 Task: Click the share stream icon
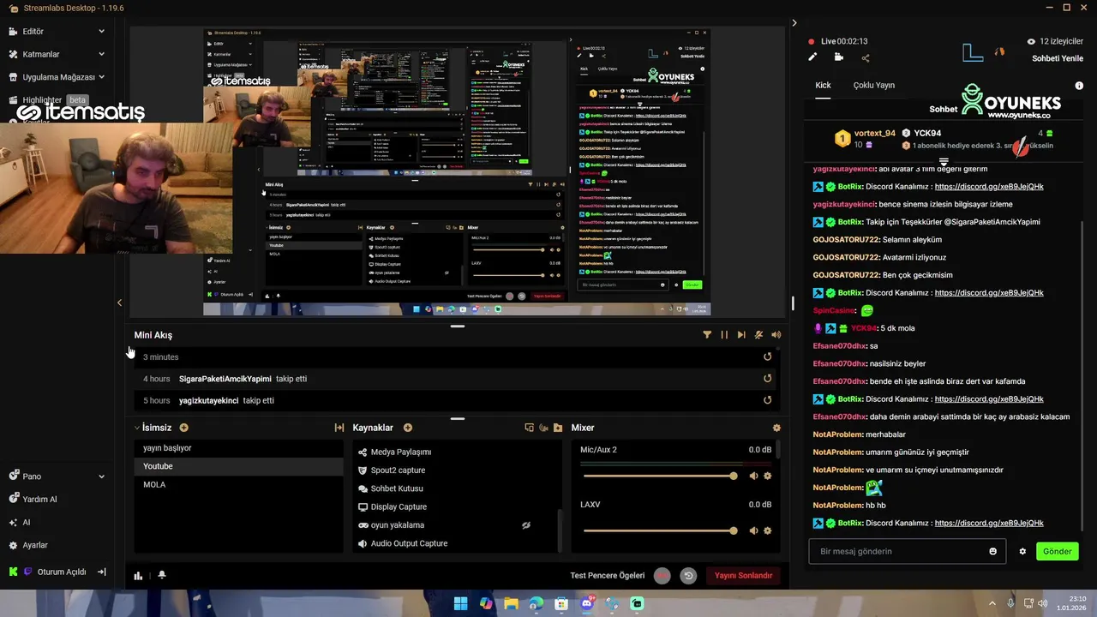pos(865,57)
